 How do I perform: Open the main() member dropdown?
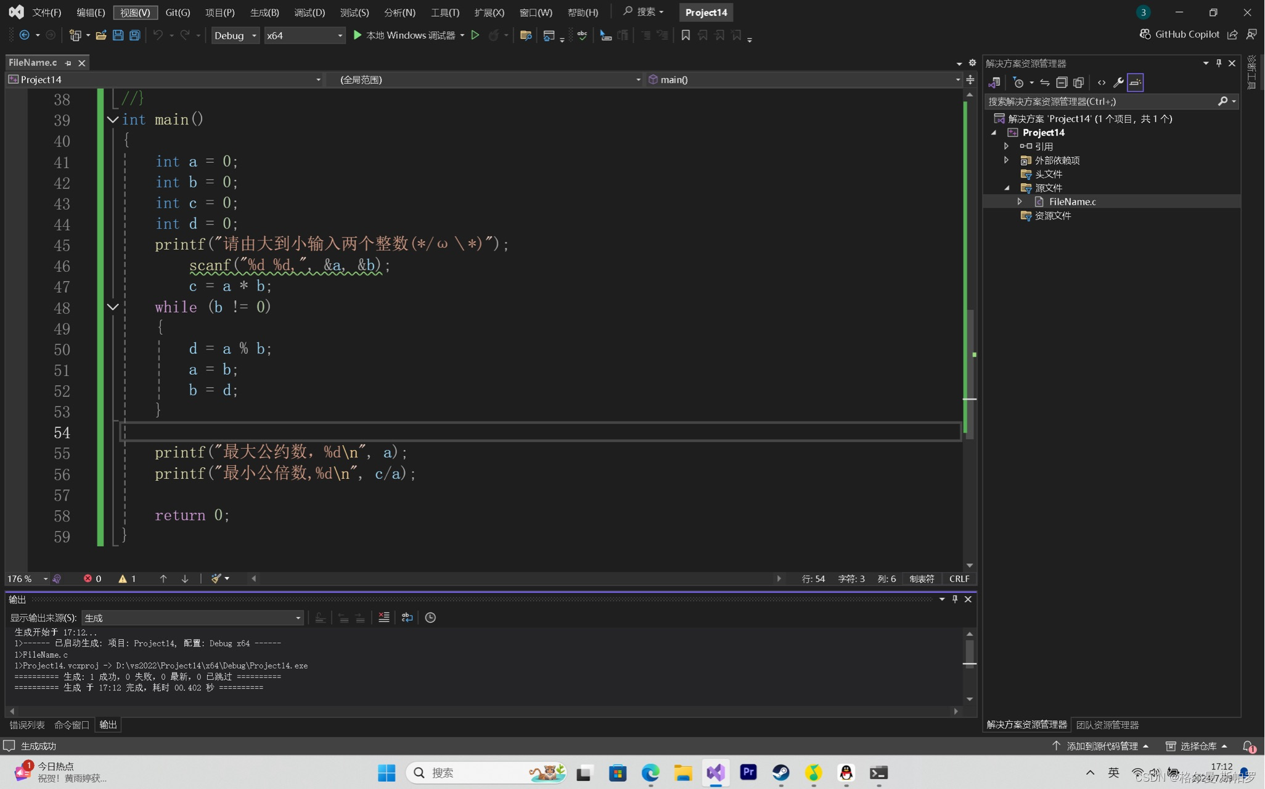[803, 80]
